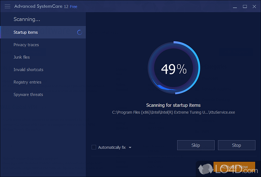The width and height of the screenshot is (261, 177).
Task: Click the XtuService.exe file path text
Action: [174, 112]
